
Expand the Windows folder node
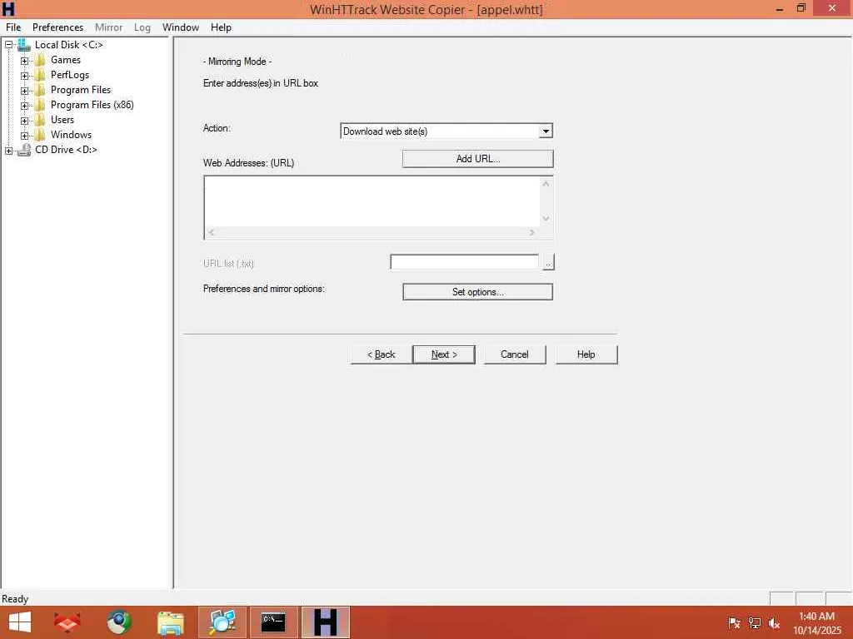point(24,136)
